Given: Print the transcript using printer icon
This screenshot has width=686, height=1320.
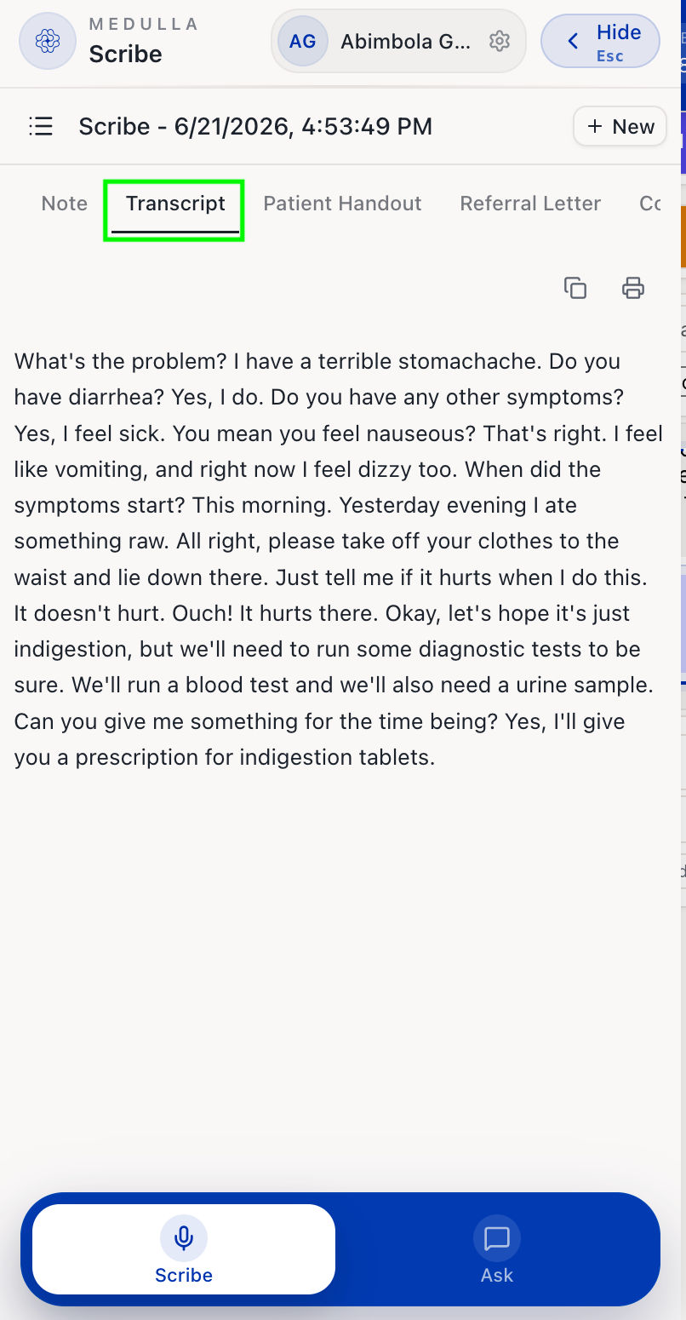Looking at the screenshot, I should 632,288.
